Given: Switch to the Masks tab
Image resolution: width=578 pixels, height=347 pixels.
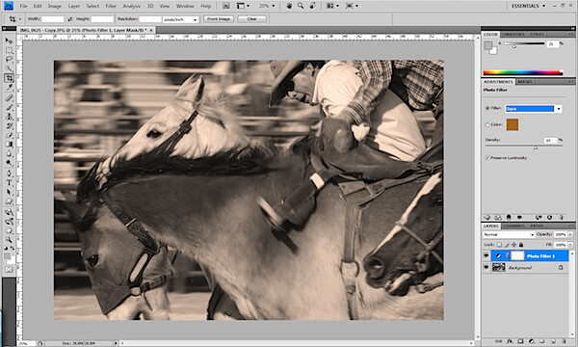Looking at the screenshot, I should click(x=525, y=82).
